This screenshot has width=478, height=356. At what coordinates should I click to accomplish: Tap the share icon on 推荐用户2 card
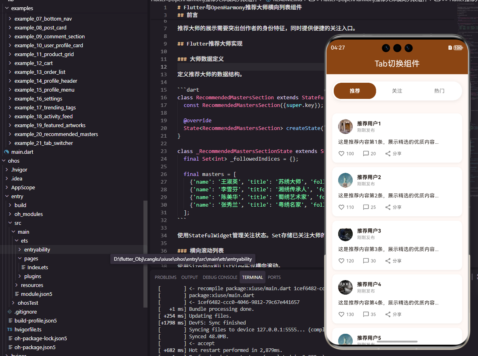pos(388,207)
